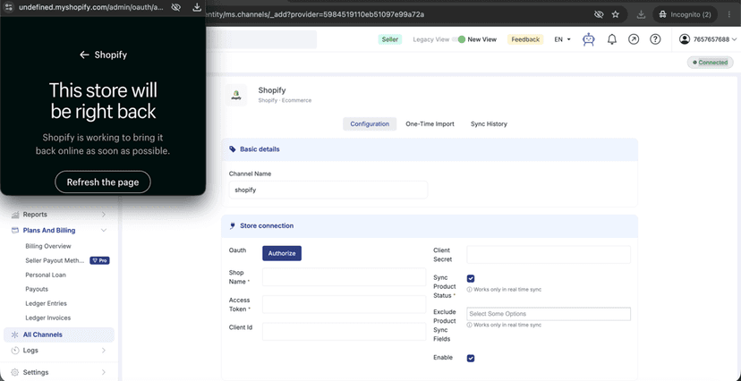The width and height of the screenshot is (741, 381).
Task: Click the main browser address bar URL
Action: [315, 14]
